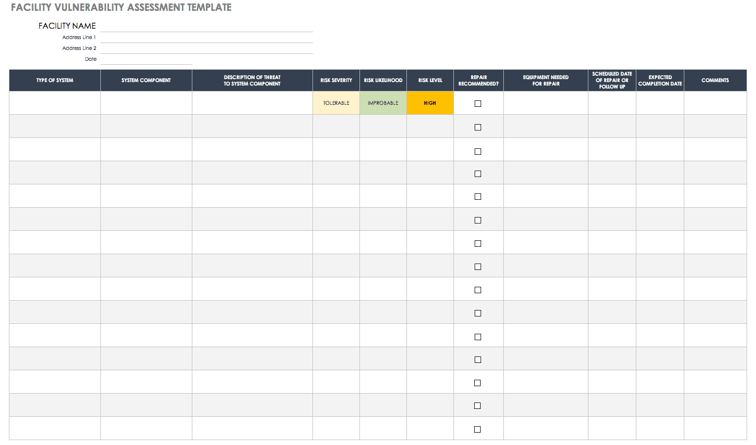Click the Facility Name input line
This screenshot has height=445, width=756.
pyautogui.click(x=206, y=26)
